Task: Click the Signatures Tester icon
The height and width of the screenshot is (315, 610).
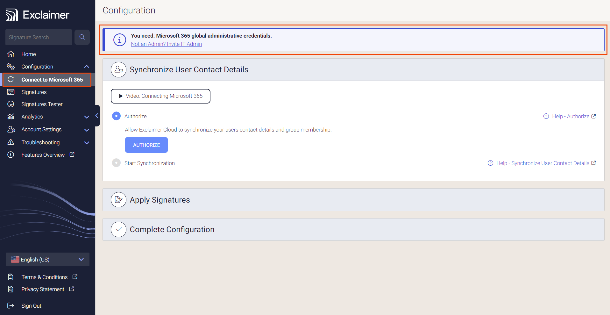Action: tap(11, 104)
